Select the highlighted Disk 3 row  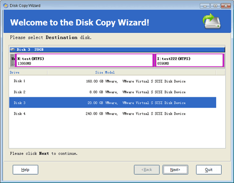[x=112, y=102]
